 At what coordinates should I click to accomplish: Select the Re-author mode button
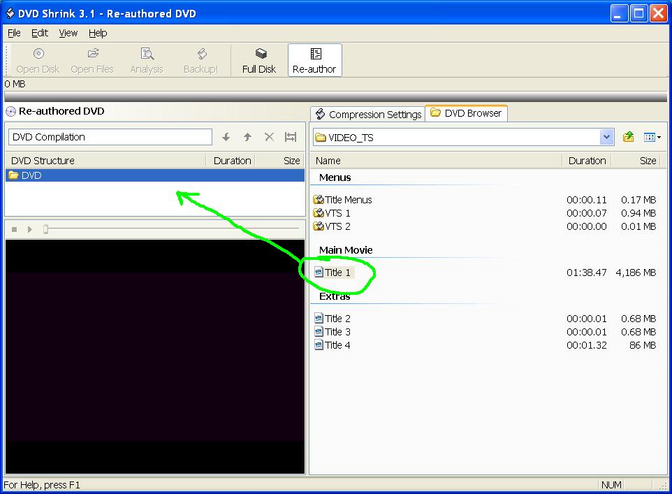[314, 61]
